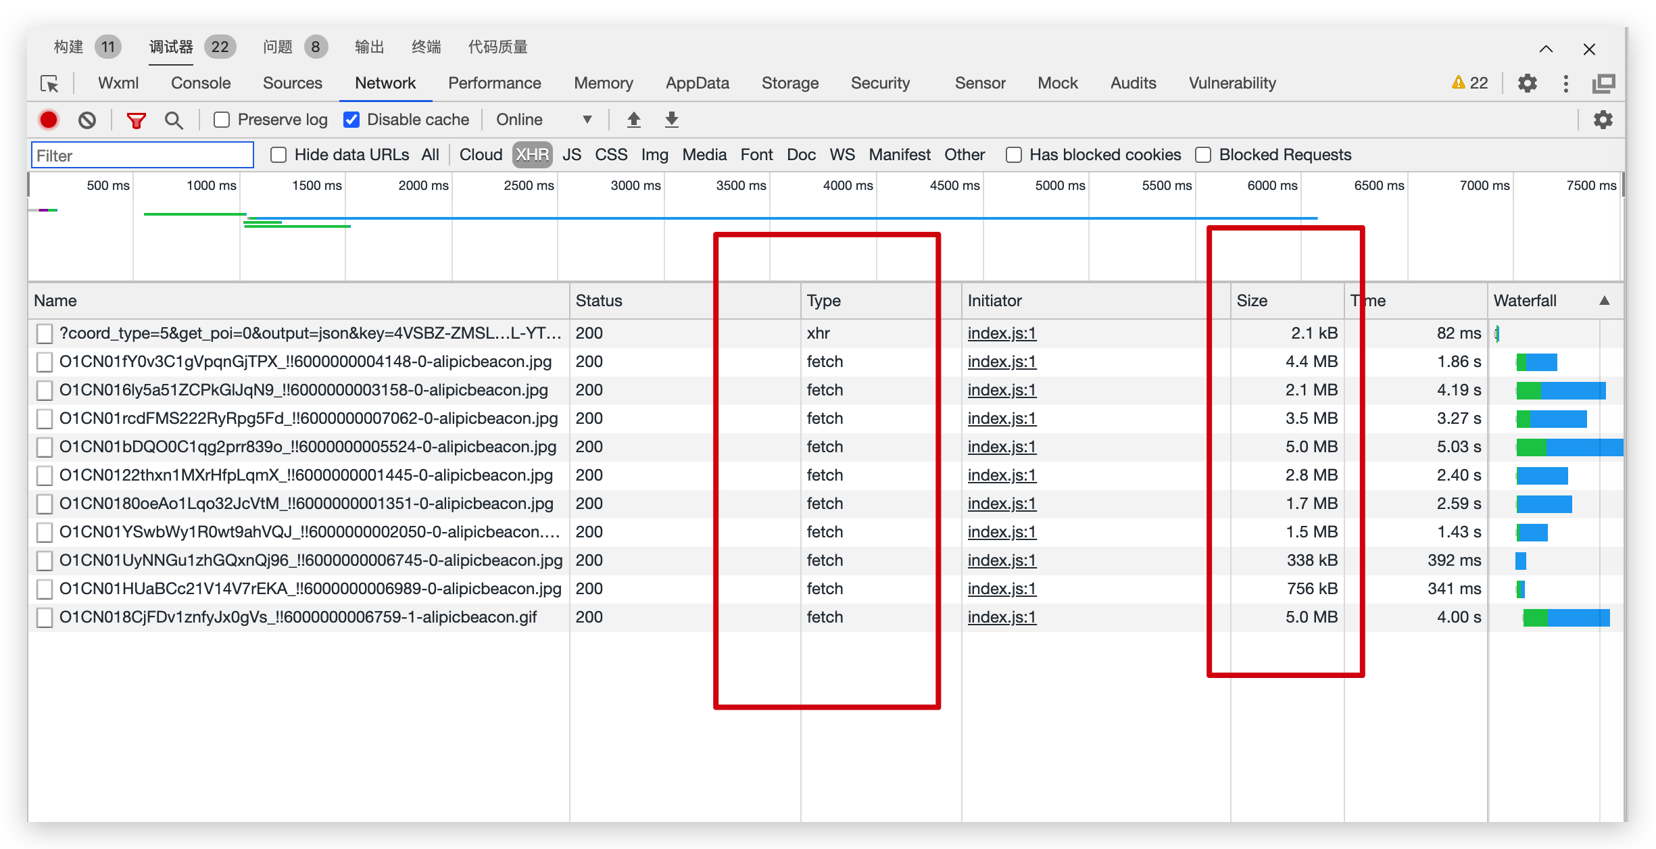Screen dimensions: 1656x849
Task: Toggle the Waterfall column sort arrow
Action: point(1604,301)
